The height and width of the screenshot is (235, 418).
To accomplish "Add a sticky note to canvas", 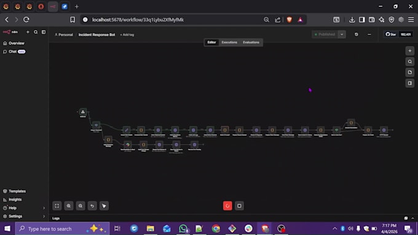I will (x=410, y=72).
